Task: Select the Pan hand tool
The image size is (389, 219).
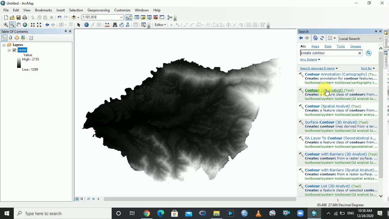Action: tap(19, 25)
